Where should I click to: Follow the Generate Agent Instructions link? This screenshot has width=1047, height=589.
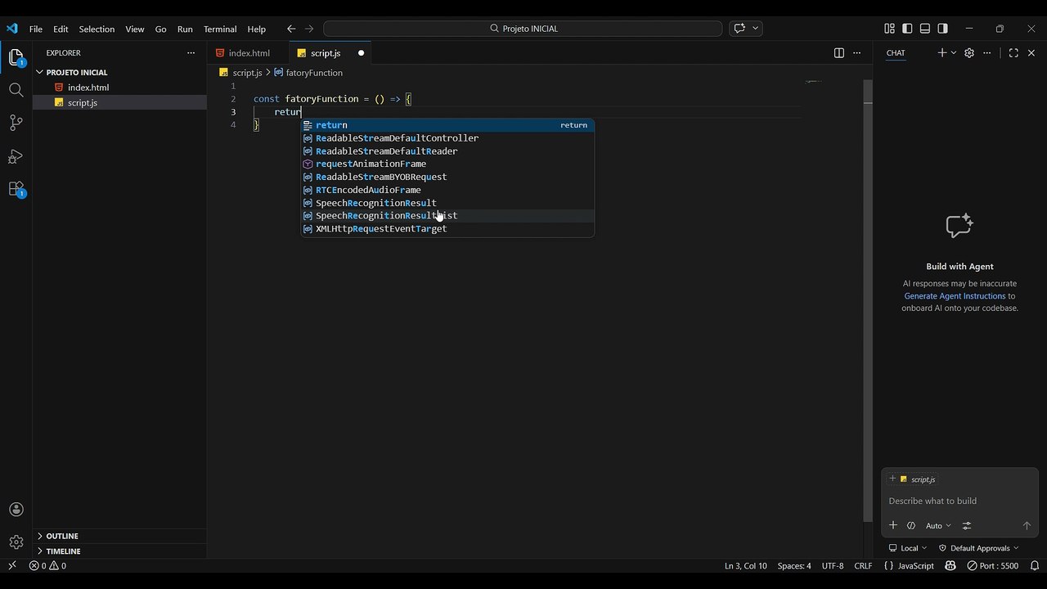955,296
